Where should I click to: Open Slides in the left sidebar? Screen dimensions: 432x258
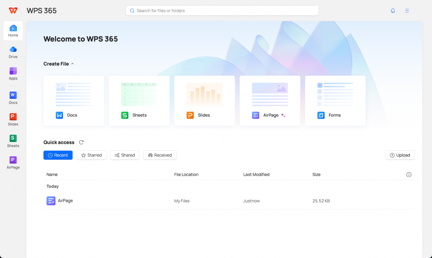(13, 119)
